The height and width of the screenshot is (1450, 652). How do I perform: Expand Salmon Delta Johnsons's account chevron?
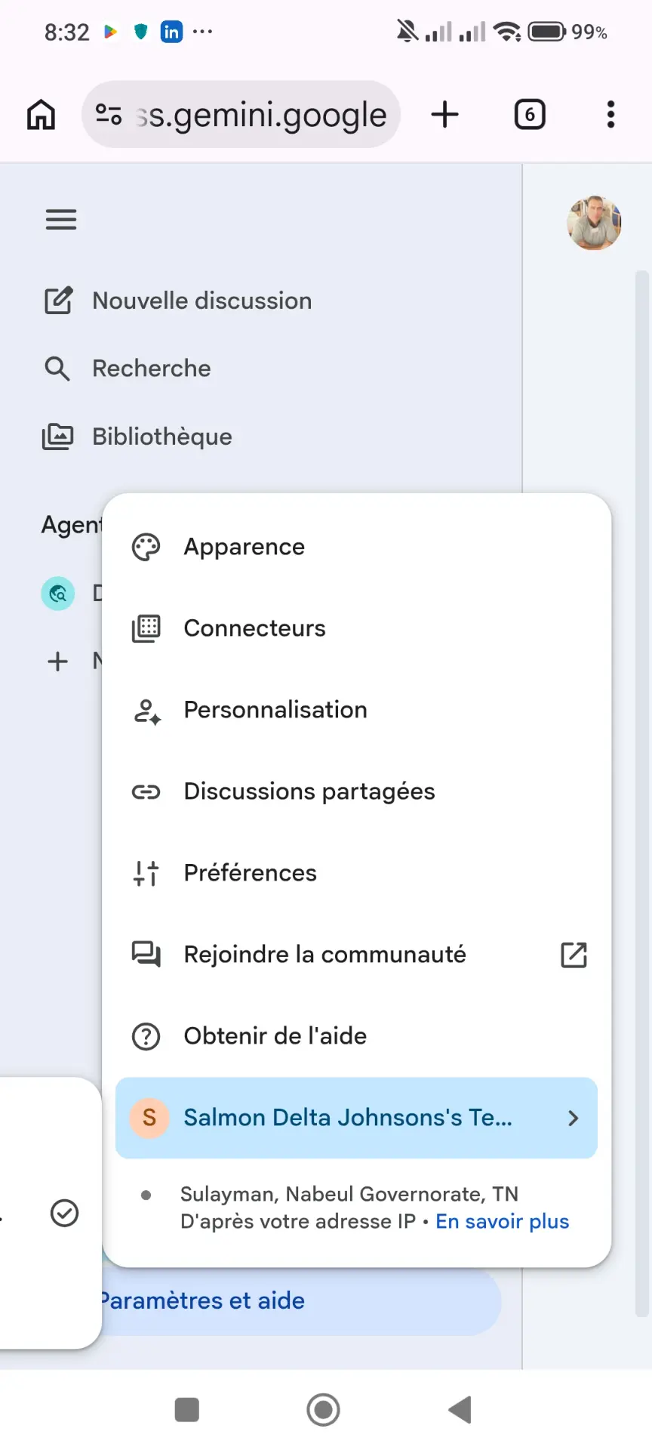tap(574, 1118)
